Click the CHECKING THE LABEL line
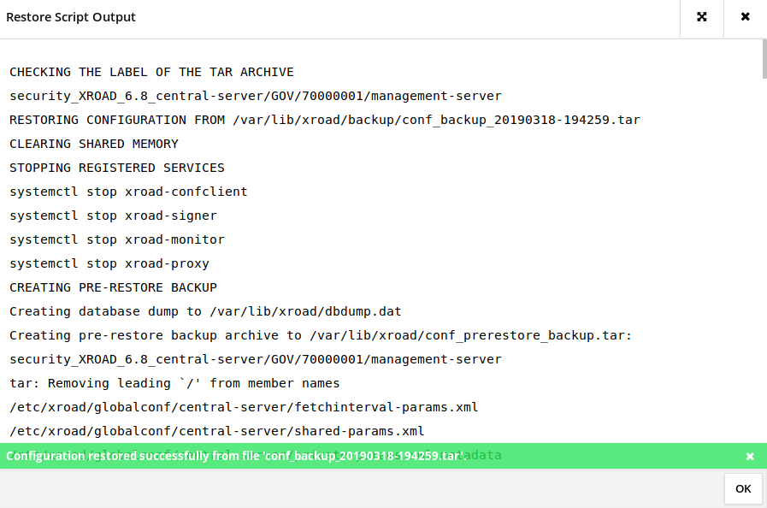The height and width of the screenshot is (508, 767). 151,72
